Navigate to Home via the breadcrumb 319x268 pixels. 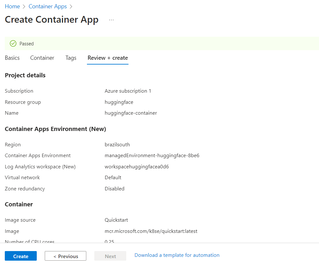[x=12, y=6]
